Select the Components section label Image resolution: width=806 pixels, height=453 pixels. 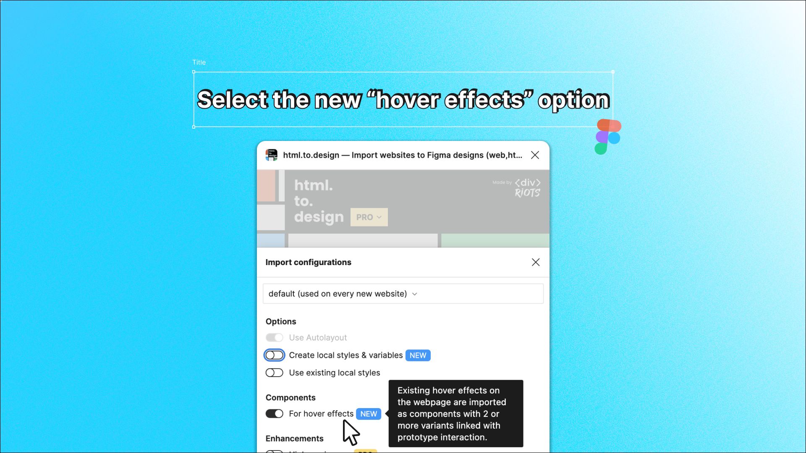[290, 397]
